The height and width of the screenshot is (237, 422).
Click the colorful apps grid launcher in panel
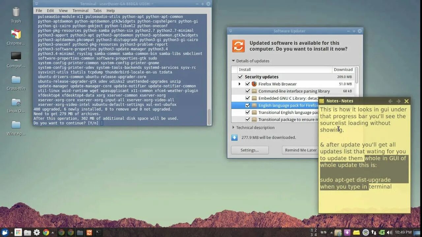(x=18, y=232)
